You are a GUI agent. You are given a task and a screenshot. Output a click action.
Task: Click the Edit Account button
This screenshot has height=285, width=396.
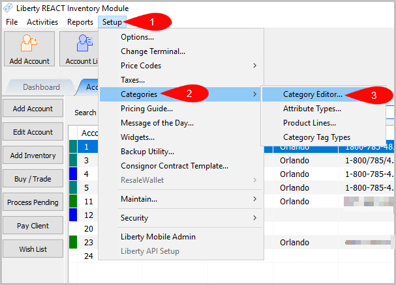click(x=33, y=132)
